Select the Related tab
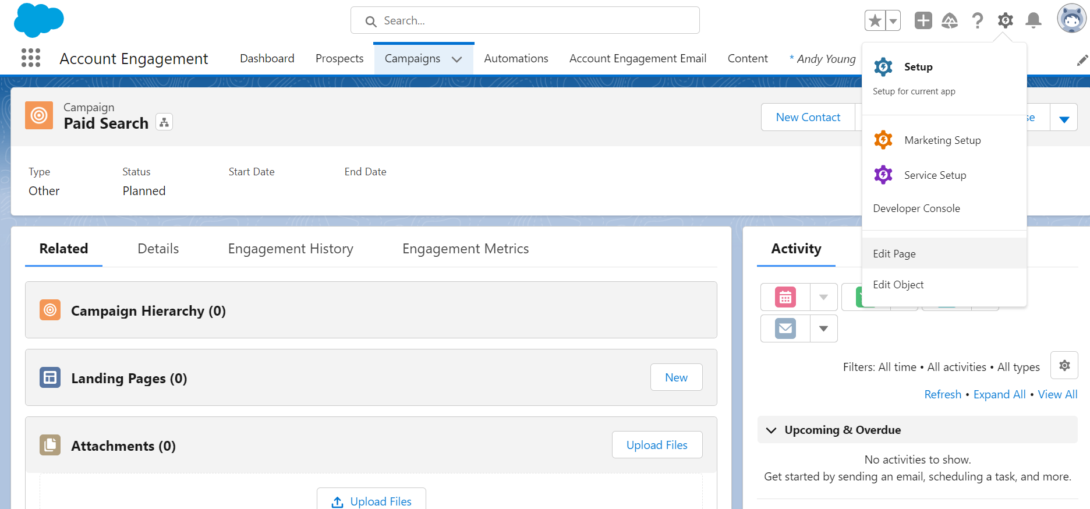 [63, 249]
